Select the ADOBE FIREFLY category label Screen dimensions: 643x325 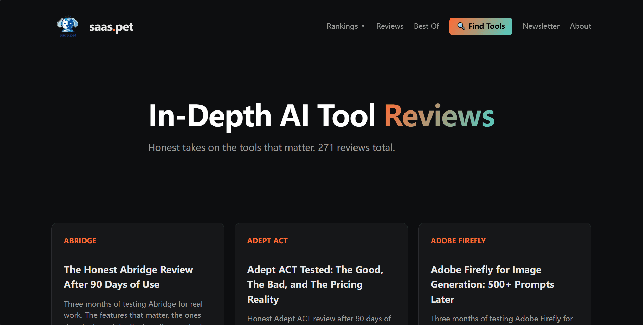click(x=458, y=241)
